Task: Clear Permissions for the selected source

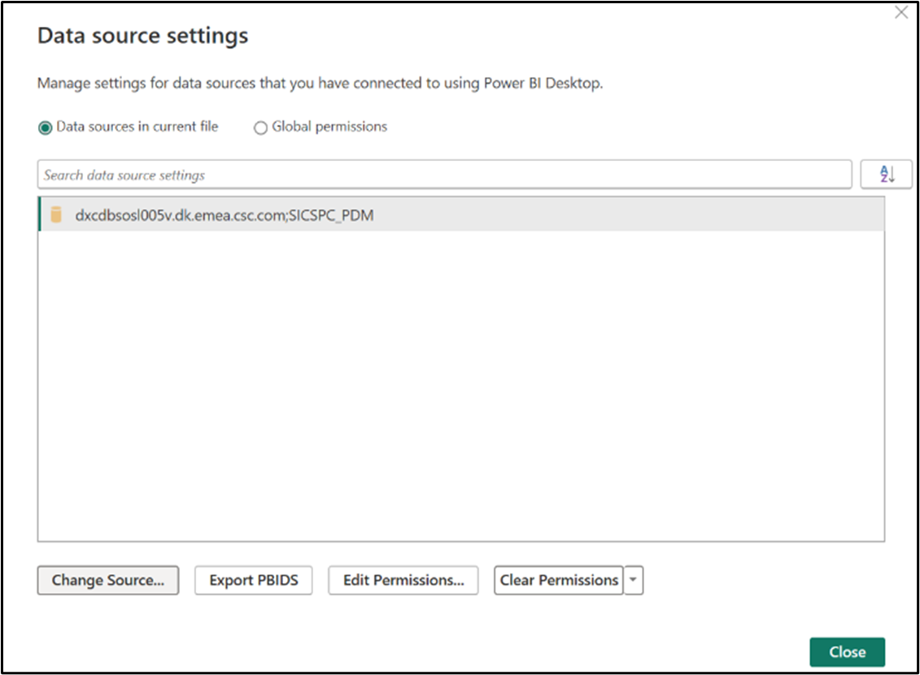Action: pos(559,581)
